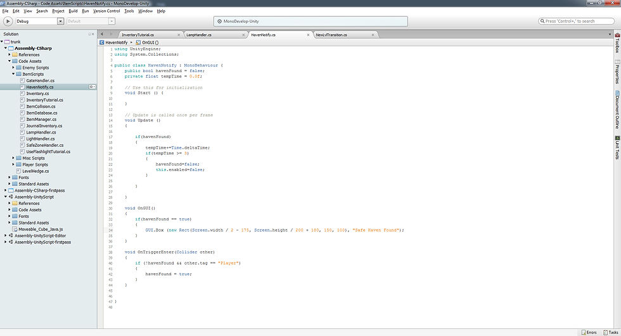
Task: Select JournalInventory.cs file
Action: pyautogui.click(x=44, y=126)
